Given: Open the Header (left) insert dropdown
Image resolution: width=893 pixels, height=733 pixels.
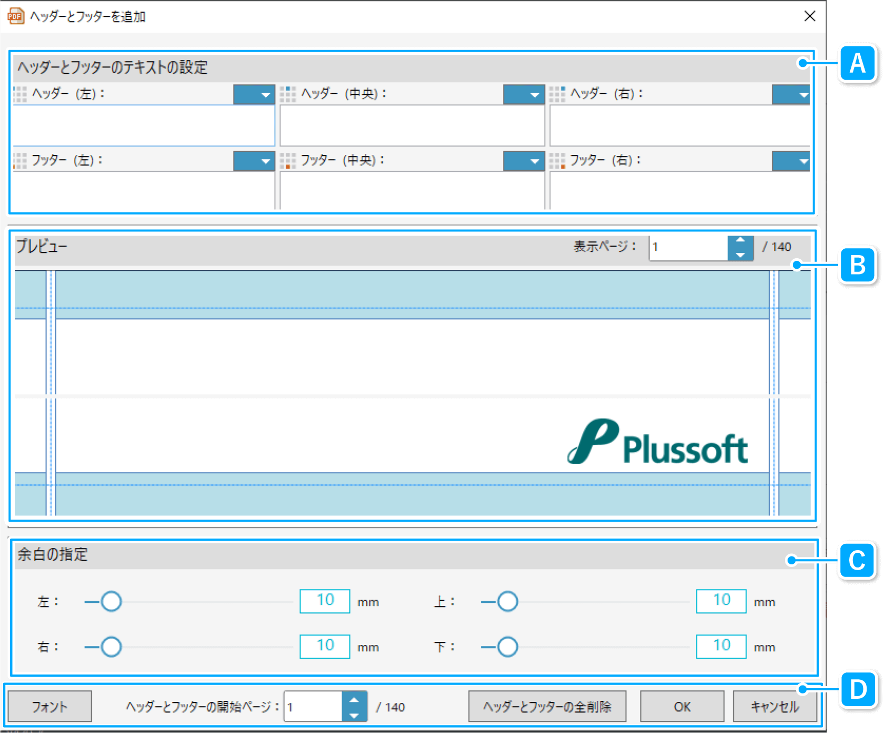Looking at the screenshot, I should pos(254,95).
